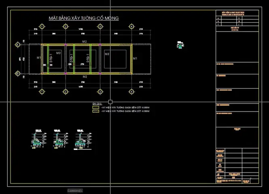Pick the middle foundation section detail
The width and height of the screenshot is (269, 194).
[60, 139]
